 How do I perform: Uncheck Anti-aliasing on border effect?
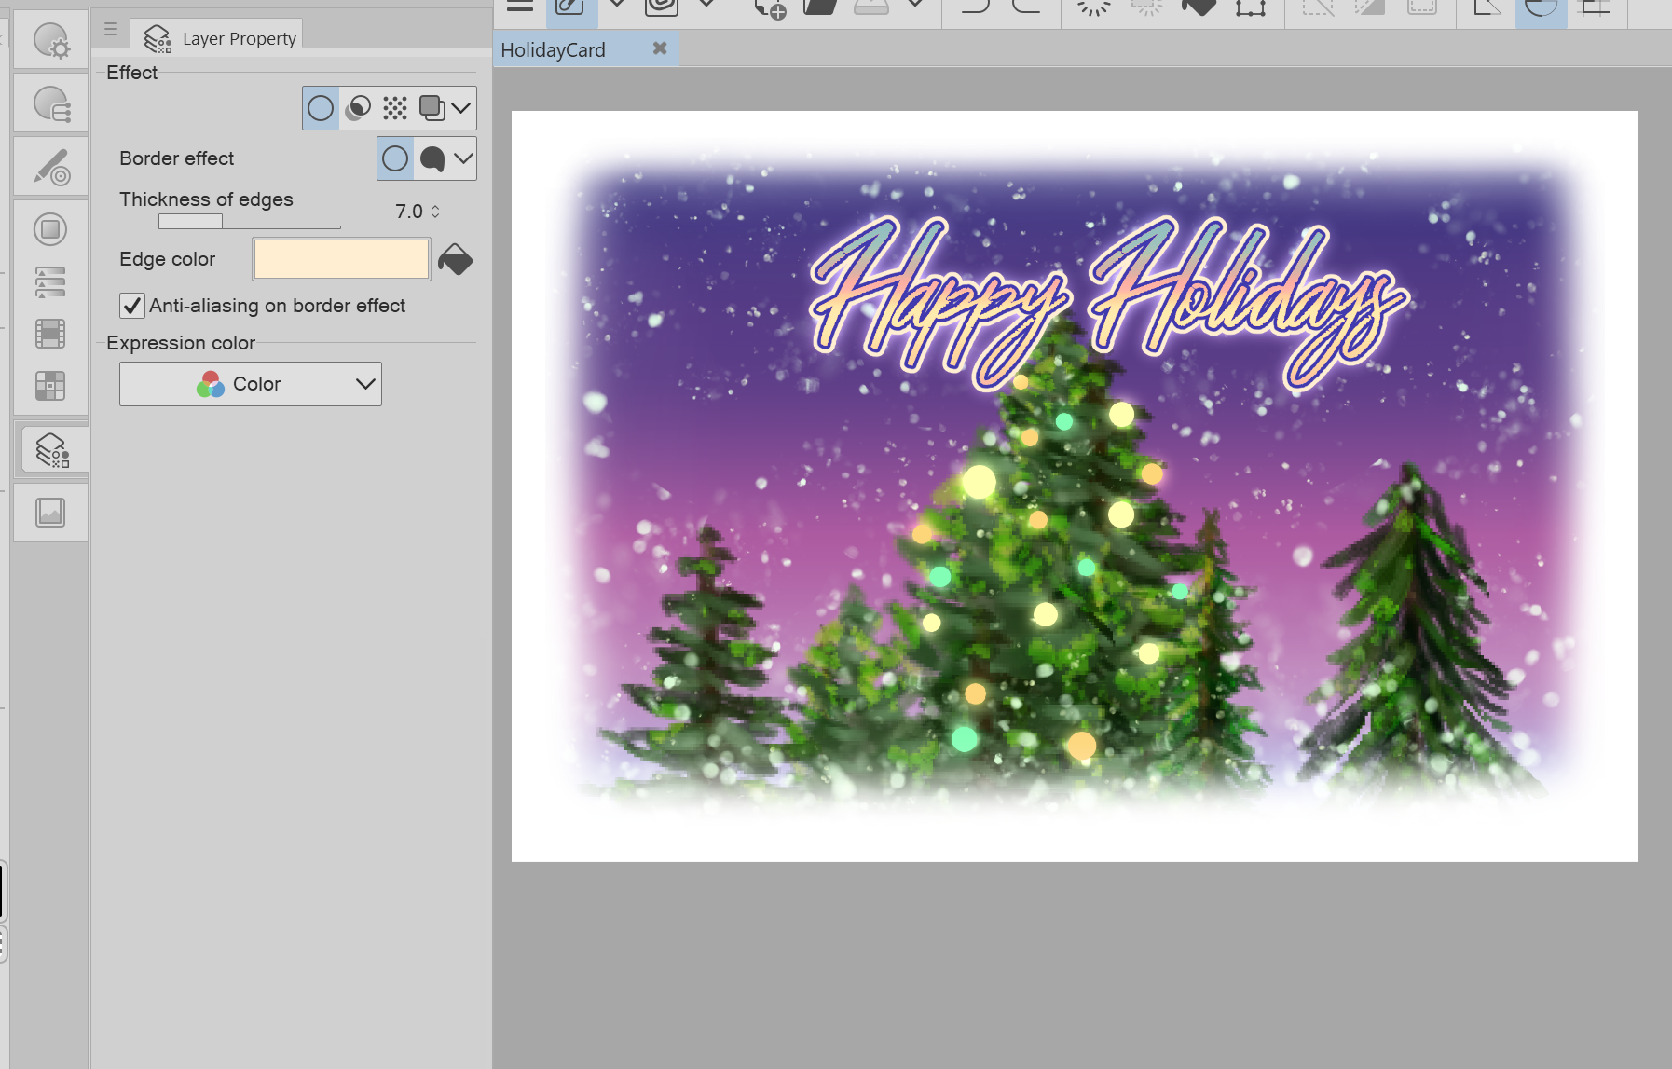pos(132,306)
